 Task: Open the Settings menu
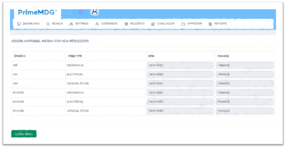(x=79, y=24)
